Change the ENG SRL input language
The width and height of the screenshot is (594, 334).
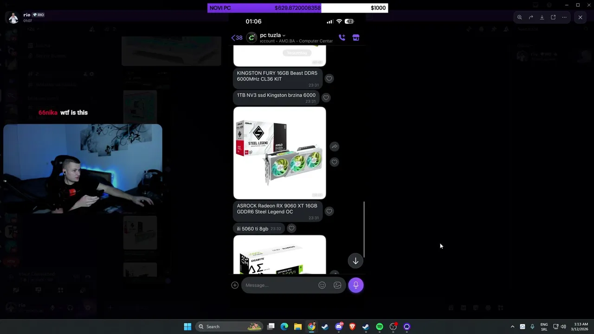(544, 327)
